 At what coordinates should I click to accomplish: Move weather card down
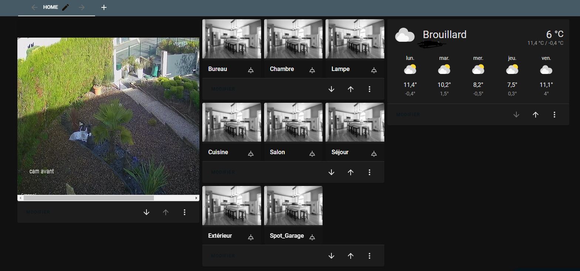[x=516, y=115]
